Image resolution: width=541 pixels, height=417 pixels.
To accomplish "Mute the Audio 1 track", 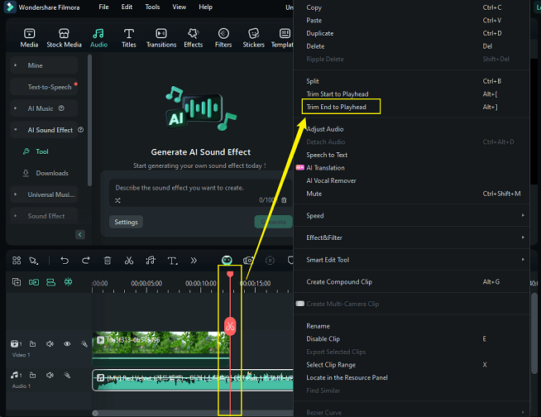I will pos(50,375).
